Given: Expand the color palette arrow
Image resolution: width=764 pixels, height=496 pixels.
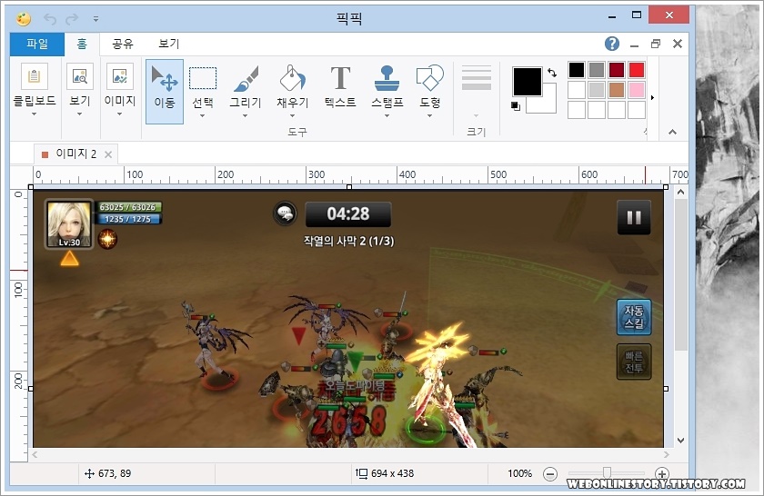Looking at the screenshot, I should [652, 98].
